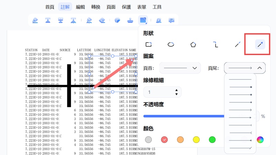The height and width of the screenshot is (155, 276).
Task: Pick plain line ending with no head
Action: [240, 79]
